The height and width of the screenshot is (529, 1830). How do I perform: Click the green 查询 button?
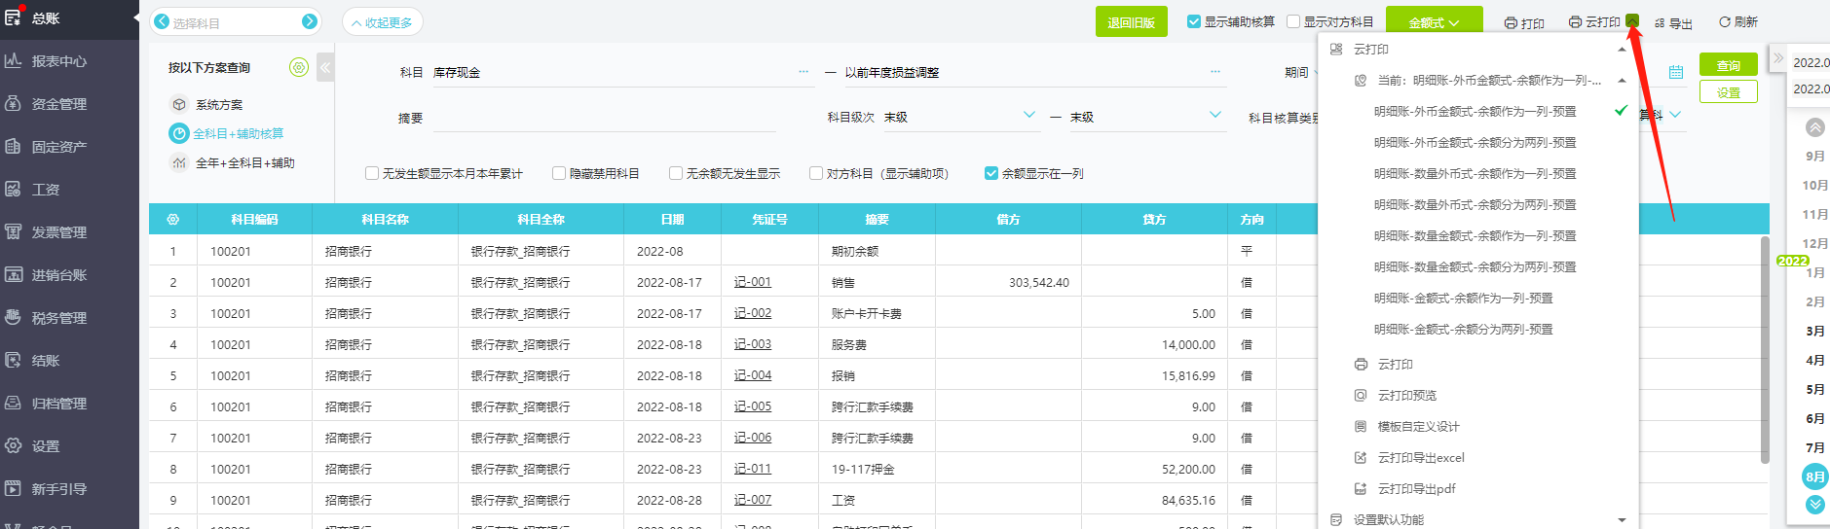pyautogui.click(x=1728, y=65)
